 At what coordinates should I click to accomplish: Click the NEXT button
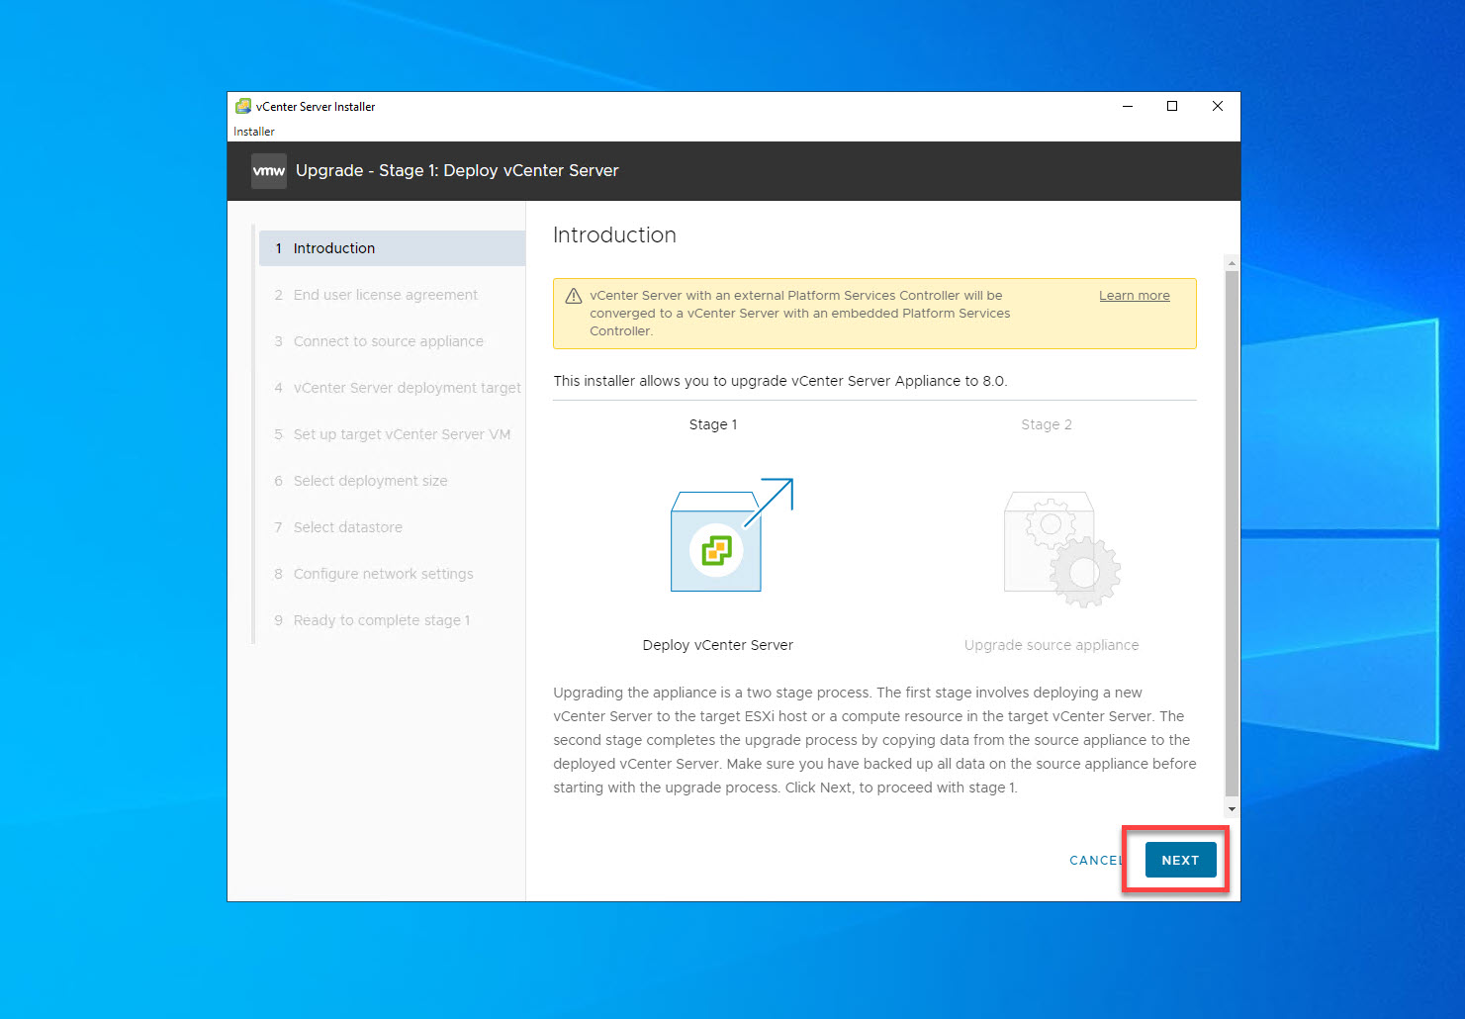1179,860
